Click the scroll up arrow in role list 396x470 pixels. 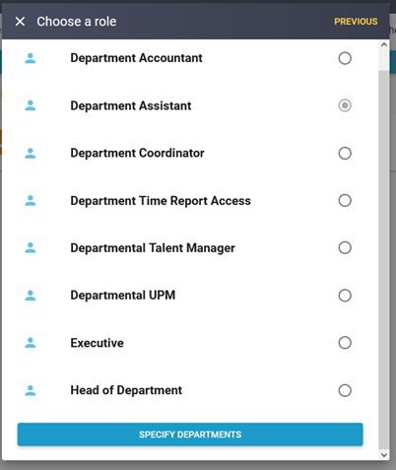coord(384,44)
